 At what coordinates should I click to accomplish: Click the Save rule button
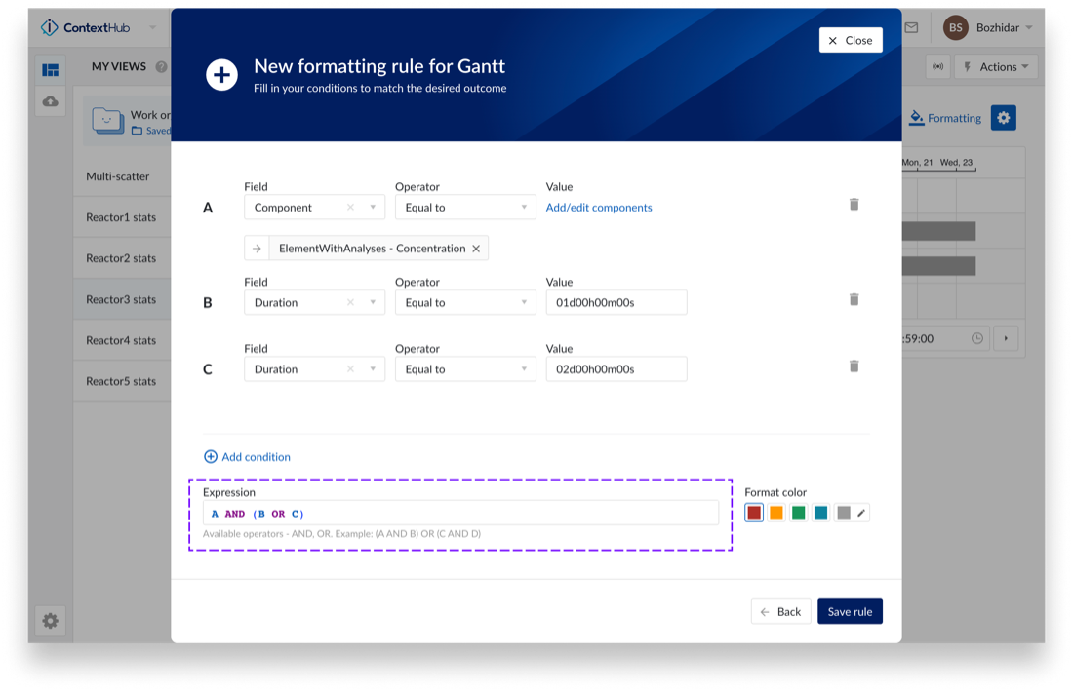tap(850, 611)
